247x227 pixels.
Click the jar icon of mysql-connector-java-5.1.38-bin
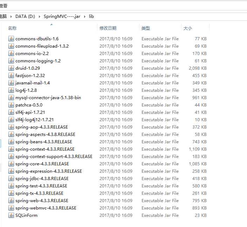tap(11, 97)
